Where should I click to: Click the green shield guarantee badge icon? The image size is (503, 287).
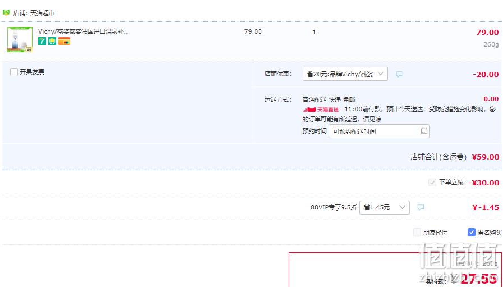coord(52,41)
